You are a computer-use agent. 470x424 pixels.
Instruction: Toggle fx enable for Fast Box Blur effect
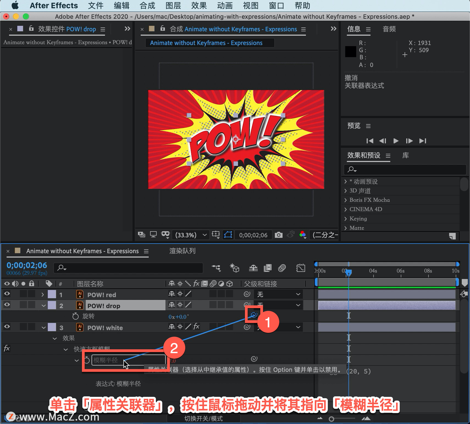[7, 348]
